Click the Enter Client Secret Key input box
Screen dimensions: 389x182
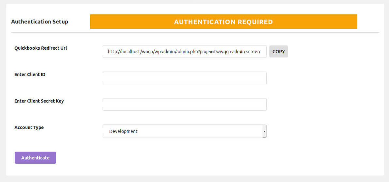(185, 105)
